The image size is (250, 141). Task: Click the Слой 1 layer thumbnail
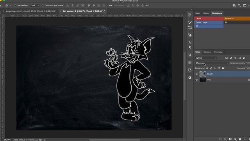coord(203,74)
